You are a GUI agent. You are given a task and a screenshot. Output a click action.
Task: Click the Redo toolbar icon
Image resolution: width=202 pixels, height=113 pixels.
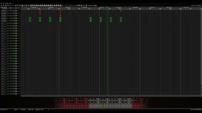(65, 6)
